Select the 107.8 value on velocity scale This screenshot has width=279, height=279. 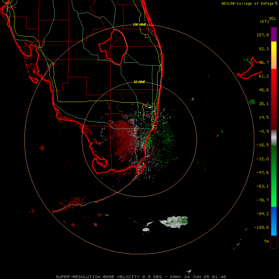(x=263, y=35)
